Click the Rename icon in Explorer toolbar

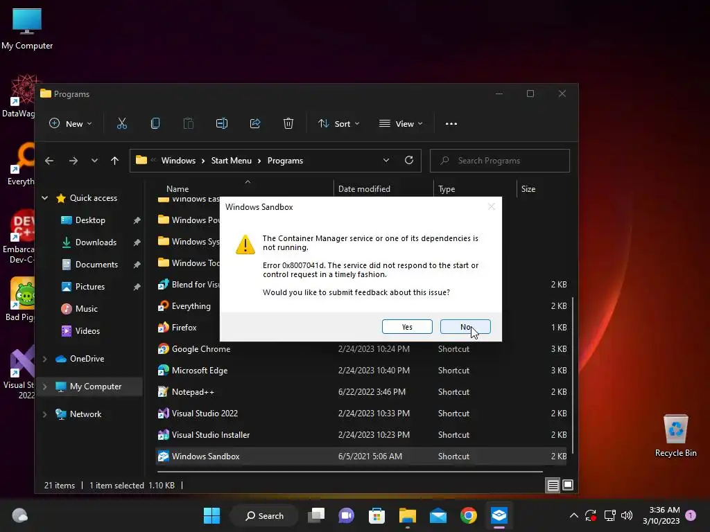[222, 123]
